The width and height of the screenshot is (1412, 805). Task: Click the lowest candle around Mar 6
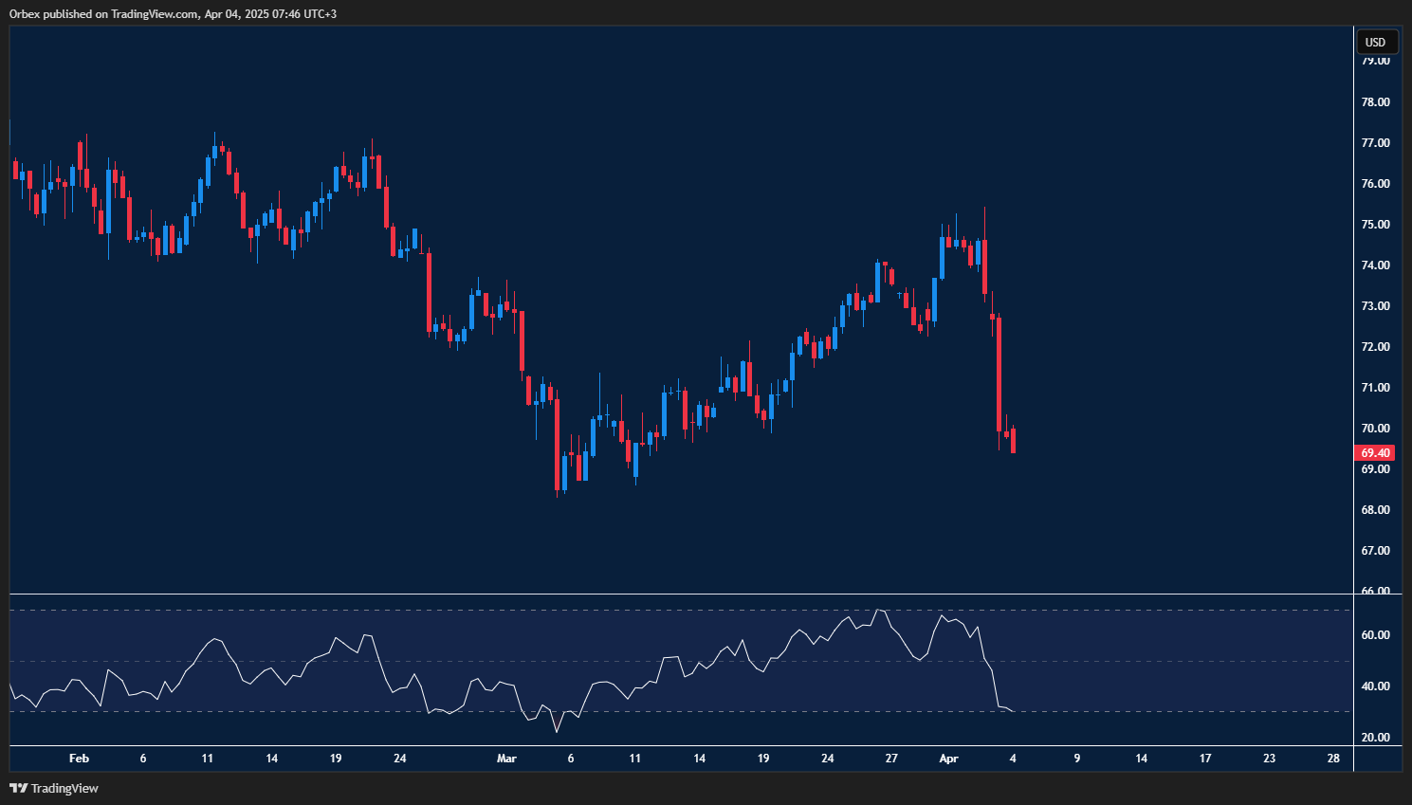pos(558,479)
